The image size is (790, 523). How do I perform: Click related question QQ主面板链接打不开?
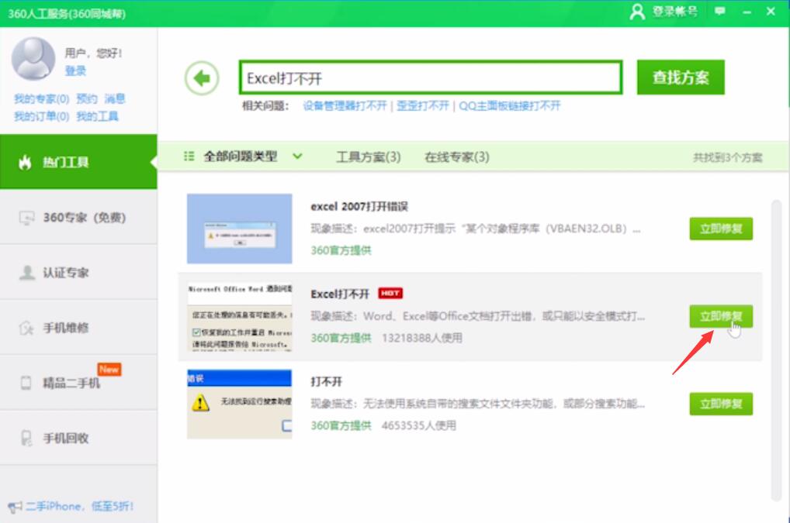[x=509, y=105]
